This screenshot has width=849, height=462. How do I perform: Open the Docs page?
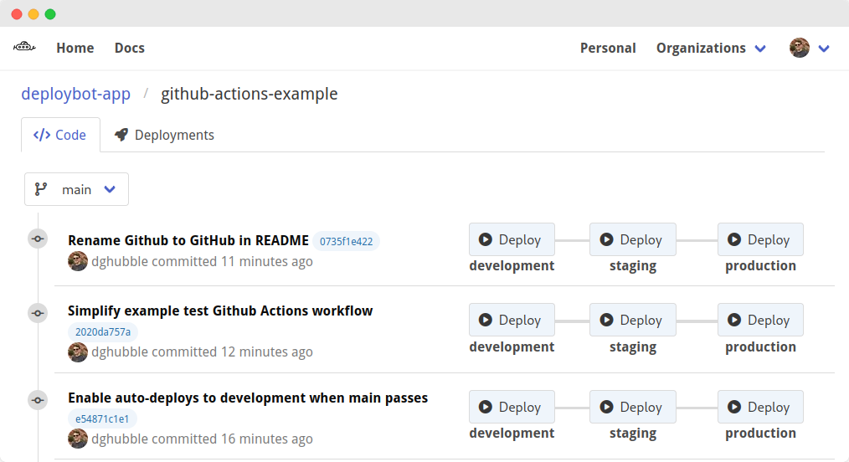130,49
